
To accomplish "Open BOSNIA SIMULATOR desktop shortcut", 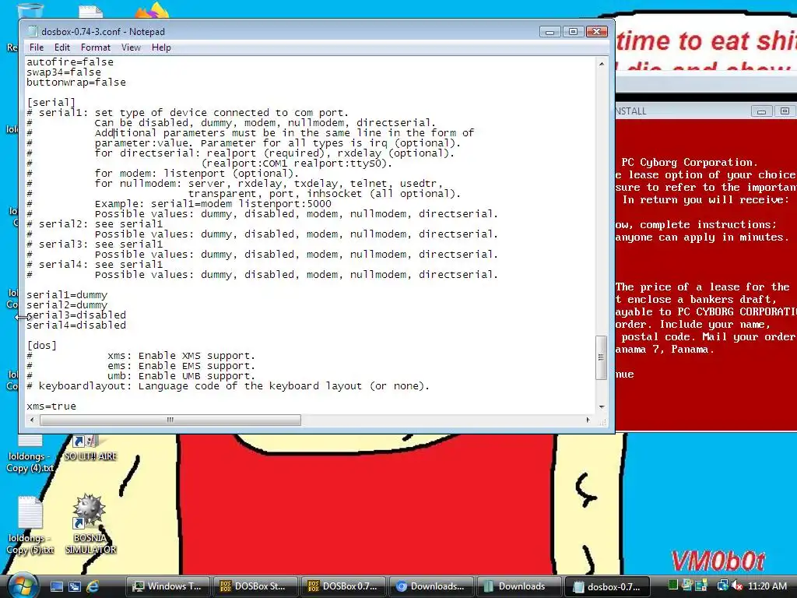I will [x=90, y=524].
